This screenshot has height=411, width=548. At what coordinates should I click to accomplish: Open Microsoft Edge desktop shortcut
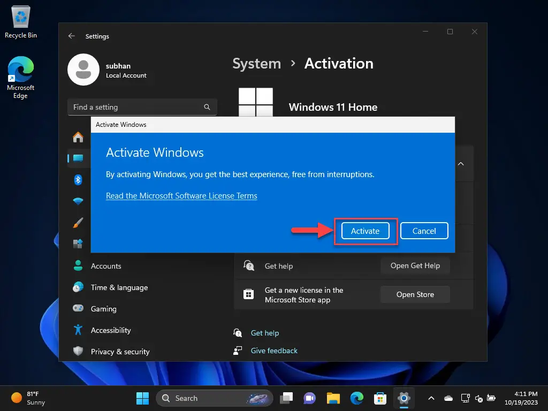pos(21,77)
